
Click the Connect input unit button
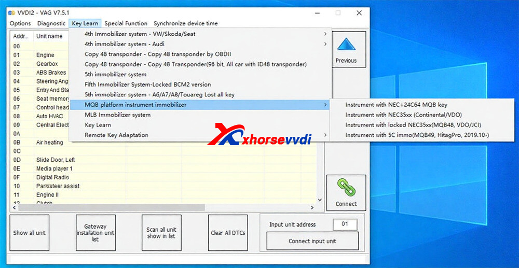pyautogui.click(x=312, y=241)
